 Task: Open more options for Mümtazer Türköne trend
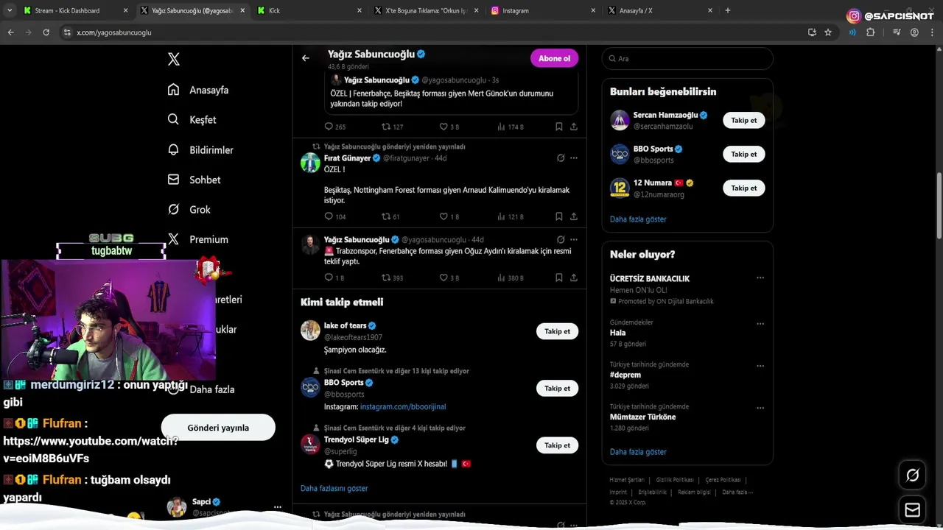tap(760, 408)
